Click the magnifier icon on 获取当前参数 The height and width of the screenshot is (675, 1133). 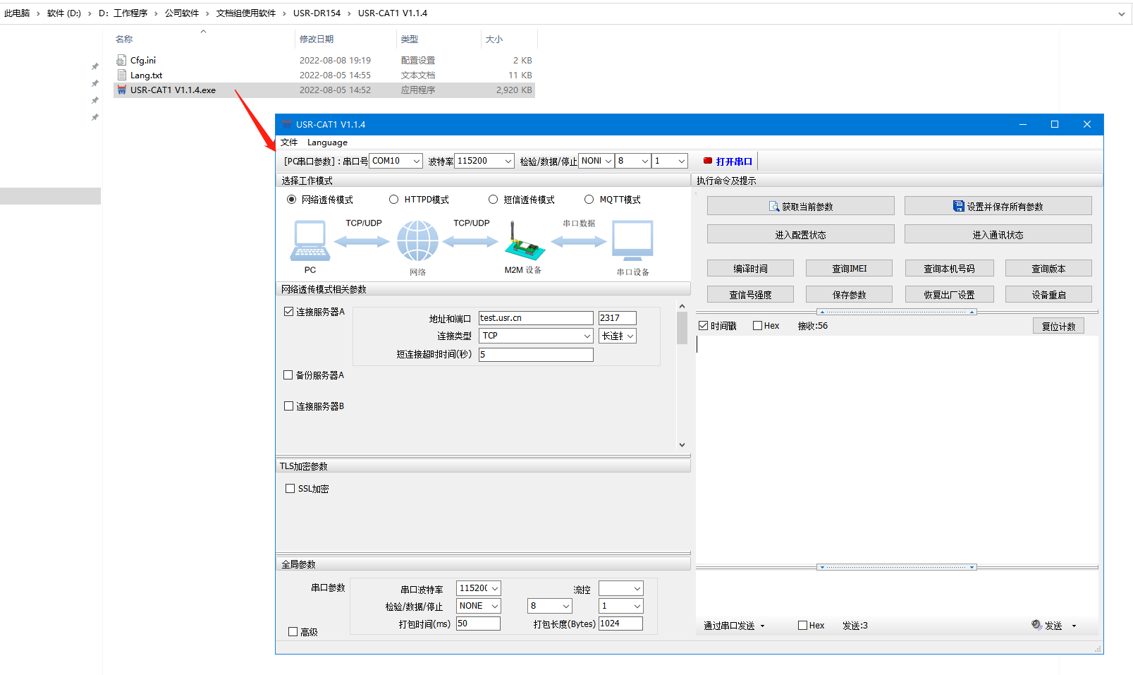[774, 207]
